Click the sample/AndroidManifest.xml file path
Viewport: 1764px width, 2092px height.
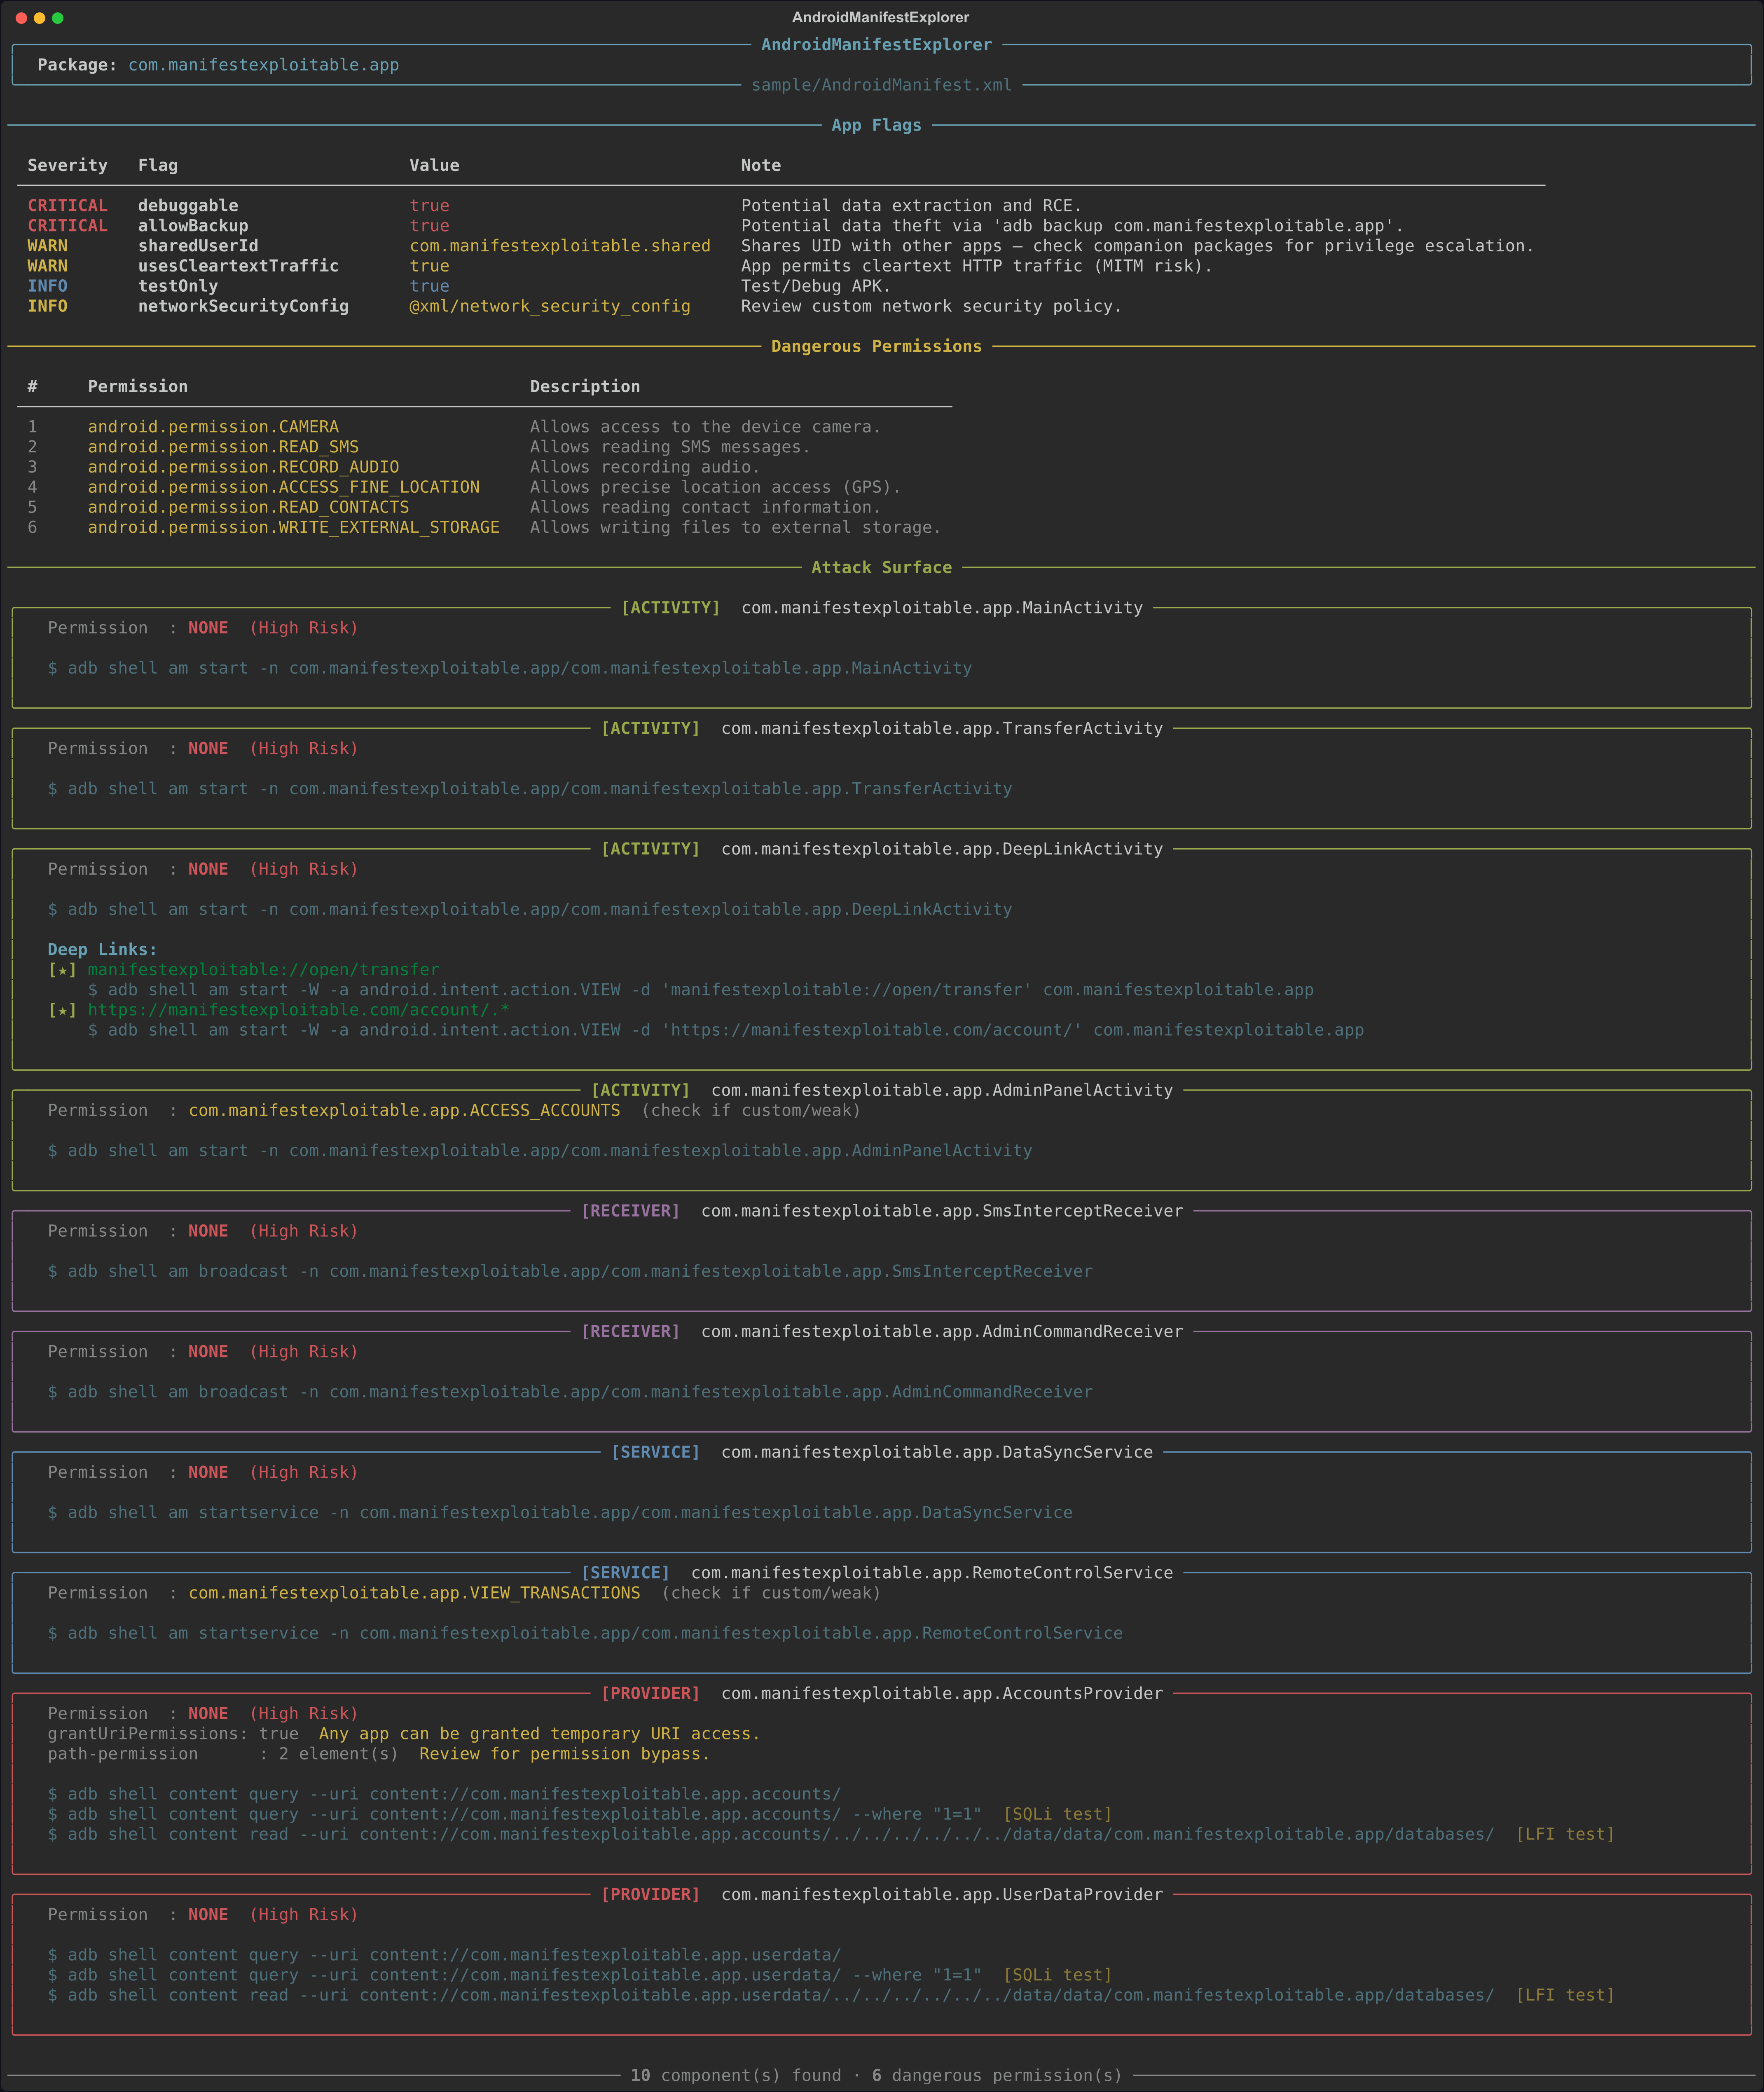click(x=881, y=85)
